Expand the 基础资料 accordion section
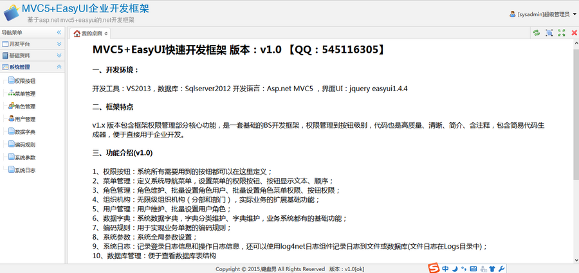 (x=59, y=56)
